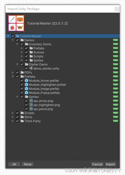Click the NEW badge on the Skins row
125x175 pixels.
click(x=115, y=117)
